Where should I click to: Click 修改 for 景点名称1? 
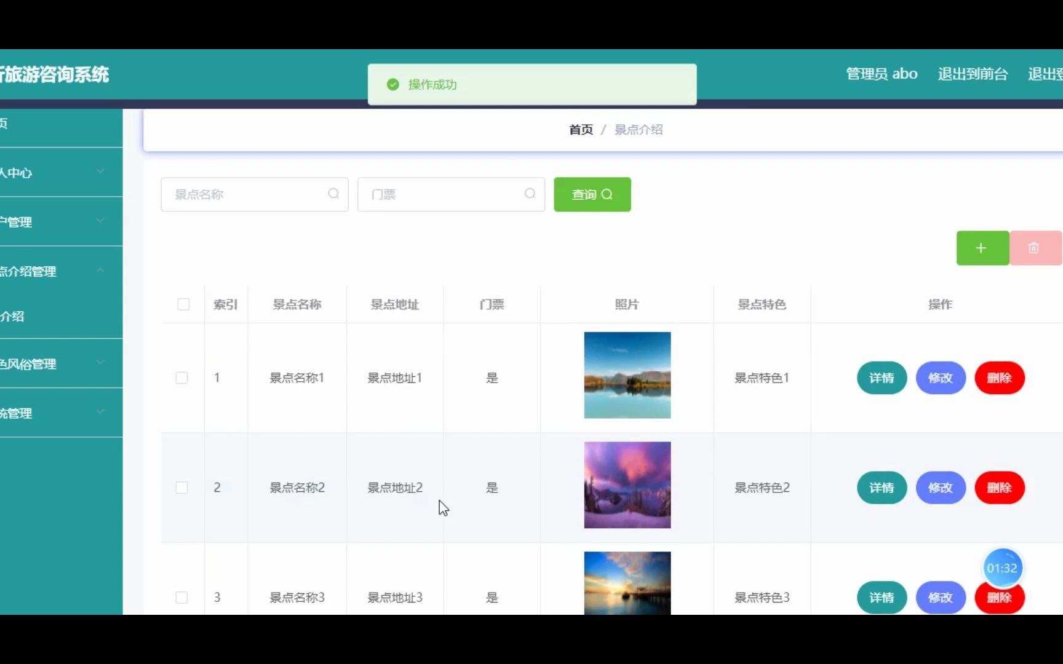tap(941, 377)
